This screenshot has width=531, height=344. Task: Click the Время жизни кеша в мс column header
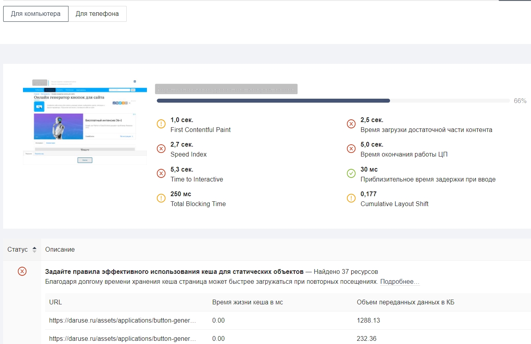[247, 302]
